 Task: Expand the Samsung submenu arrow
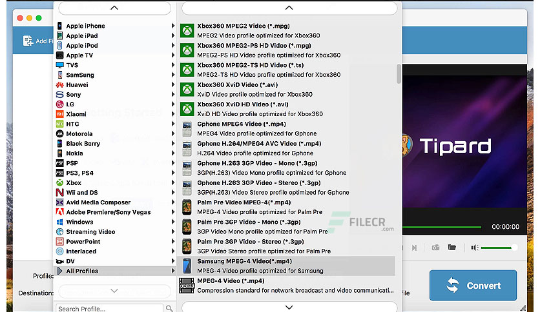[x=173, y=75]
